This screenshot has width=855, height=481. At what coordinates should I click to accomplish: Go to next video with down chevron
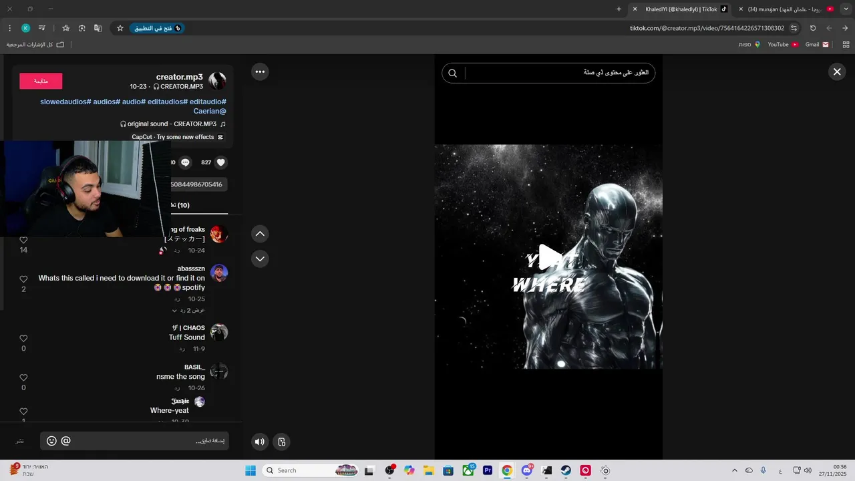[x=260, y=259]
